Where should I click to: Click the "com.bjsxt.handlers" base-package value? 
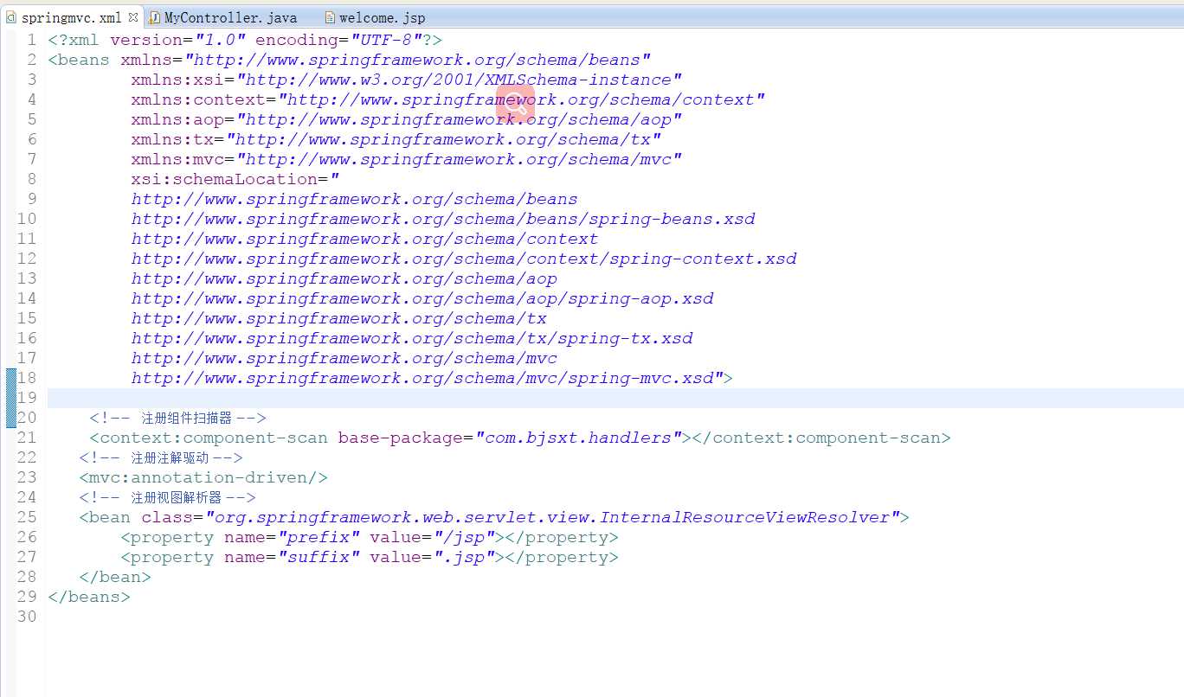click(578, 438)
